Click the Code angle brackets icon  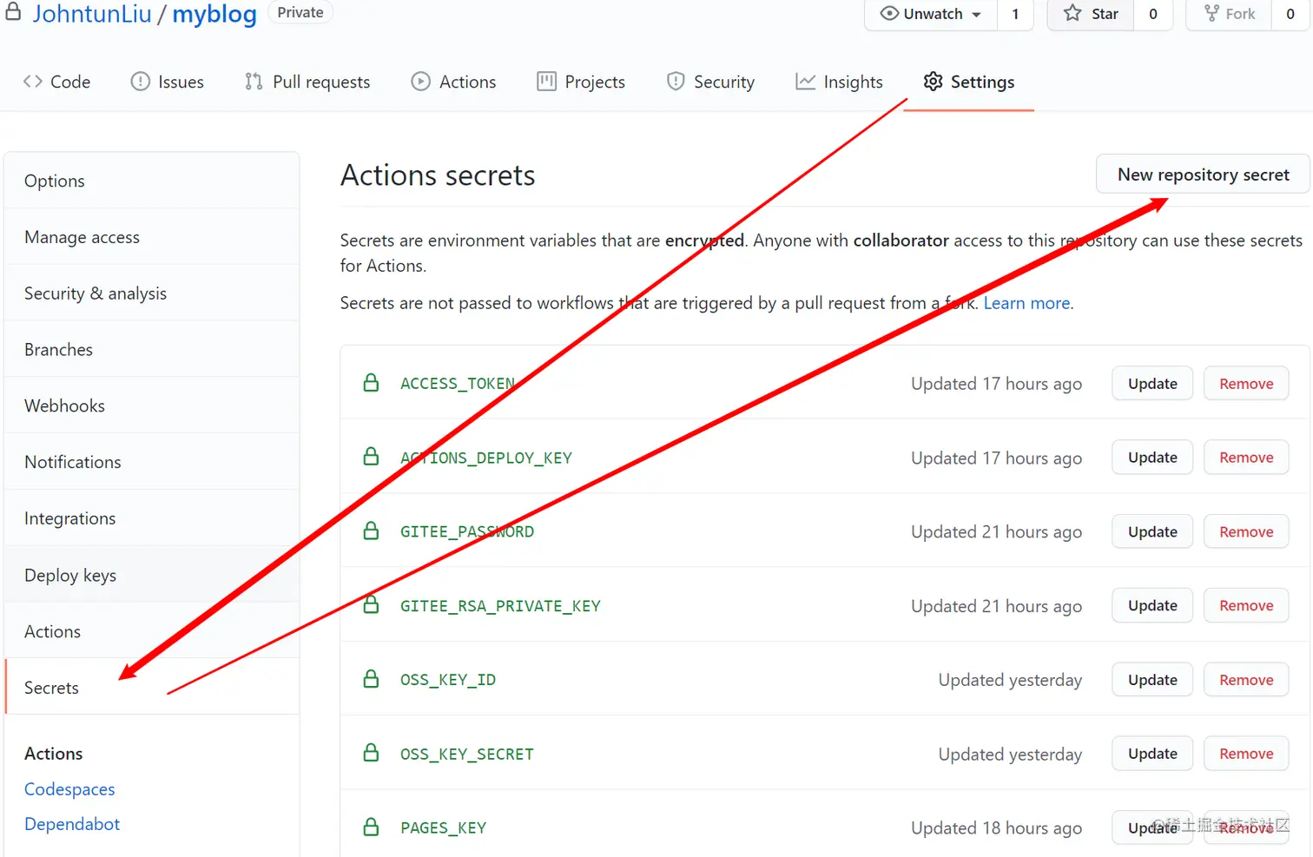point(33,82)
